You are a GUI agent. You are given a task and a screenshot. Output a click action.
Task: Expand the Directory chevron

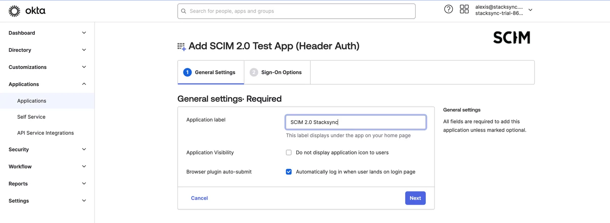pyautogui.click(x=84, y=50)
